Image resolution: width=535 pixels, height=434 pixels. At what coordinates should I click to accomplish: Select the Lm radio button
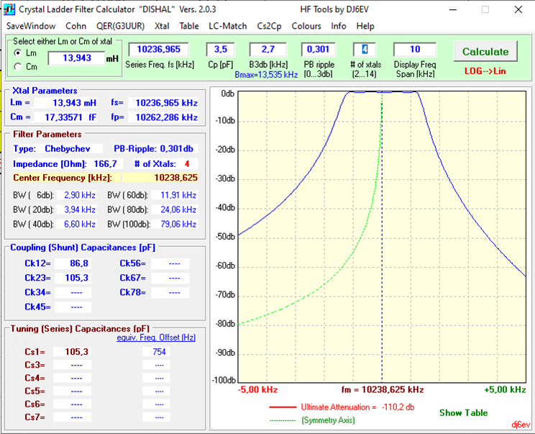coord(17,53)
